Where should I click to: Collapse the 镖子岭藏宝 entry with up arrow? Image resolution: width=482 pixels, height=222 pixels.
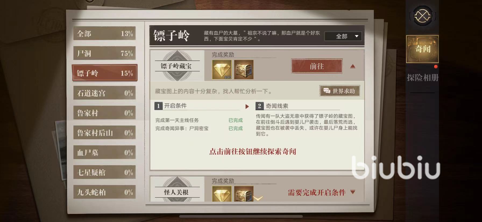353,66
